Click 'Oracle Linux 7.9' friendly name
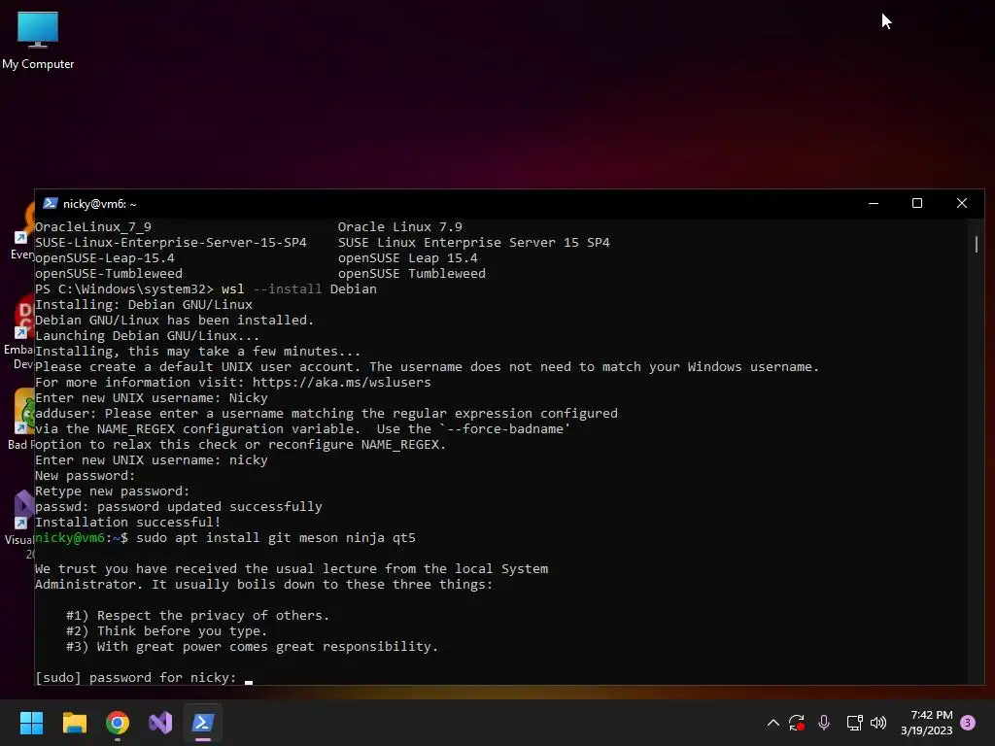Image resolution: width=995 pixels, height=746 pixels. [x=399, y=227]
